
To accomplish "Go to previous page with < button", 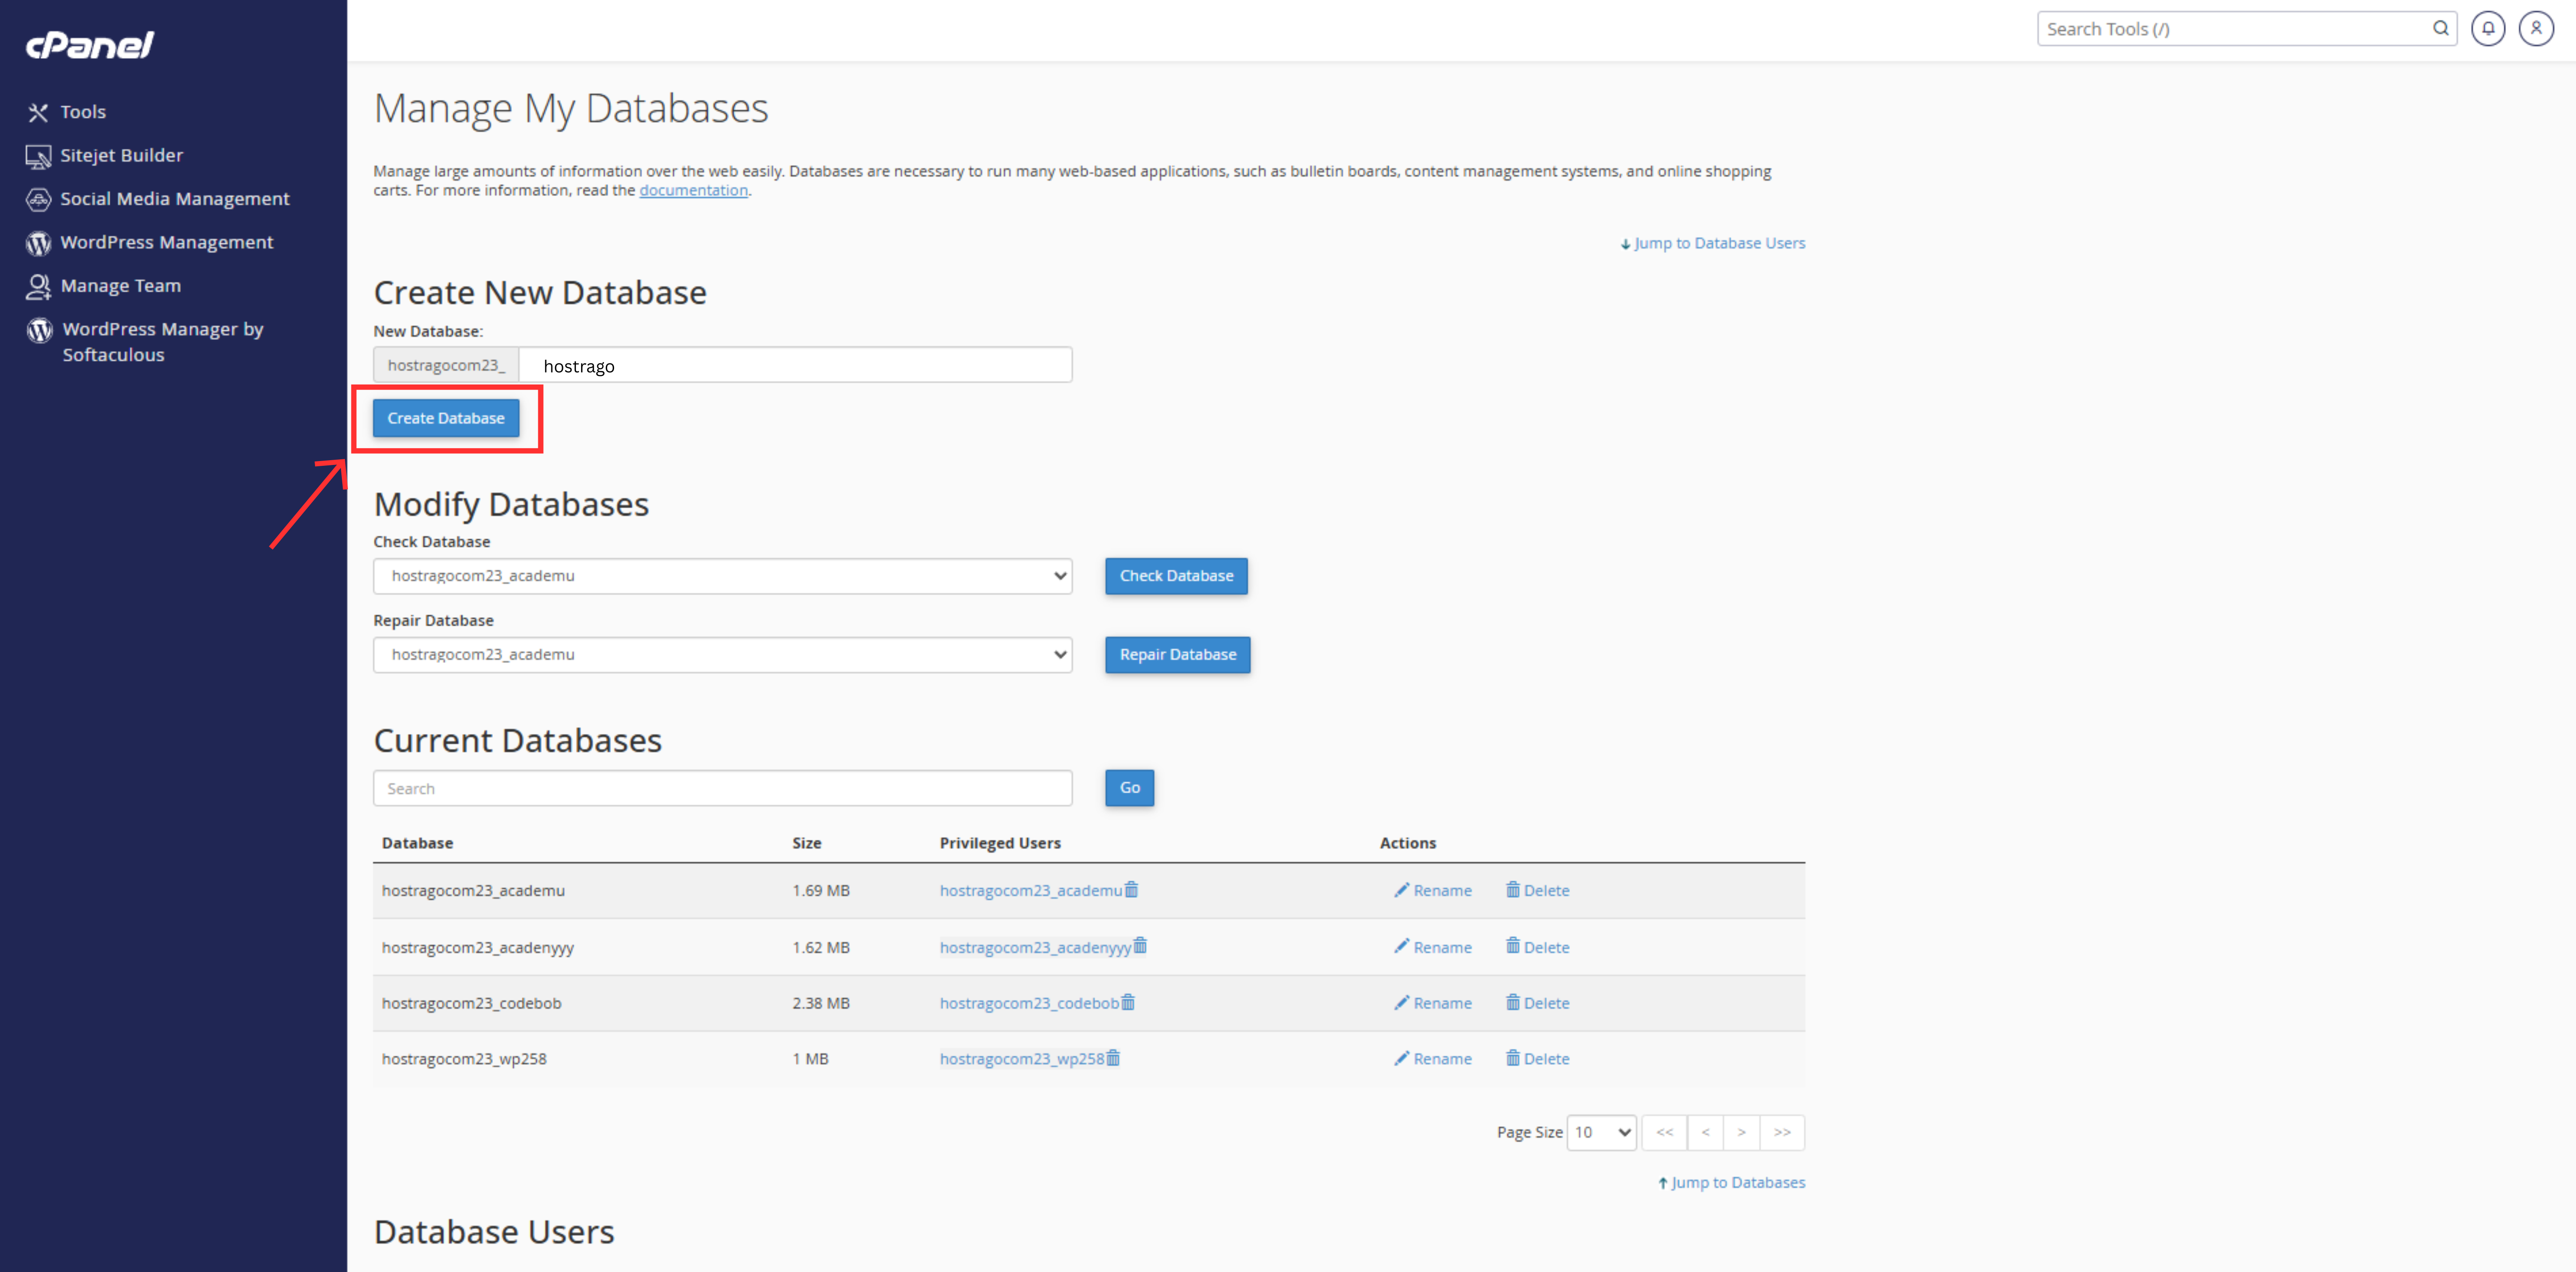I will click(x=1705, y=1133).
